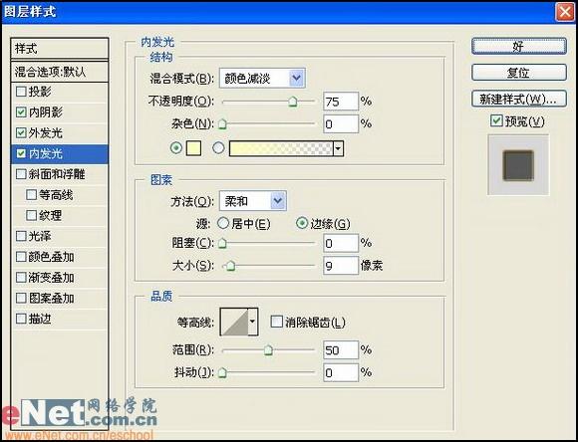Uncheck the 内阴影 inner shadow checkbox
Viewport: 578px width, 442px height.
[x=21, y=111]
